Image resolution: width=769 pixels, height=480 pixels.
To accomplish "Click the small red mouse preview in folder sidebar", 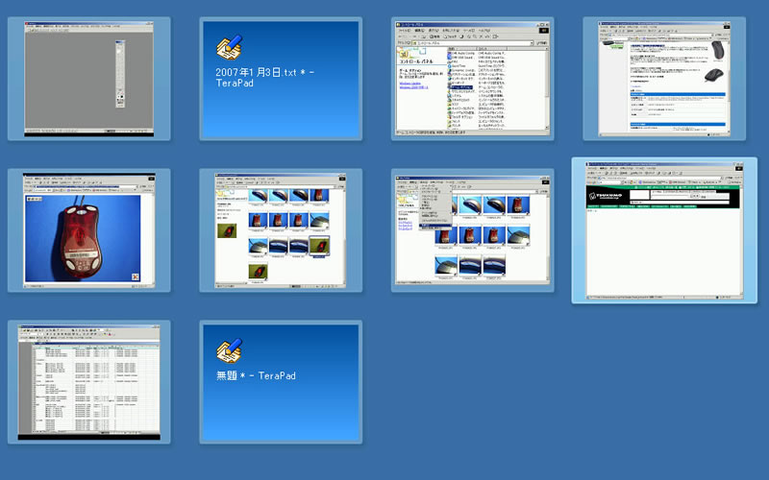I will (228, 230).
